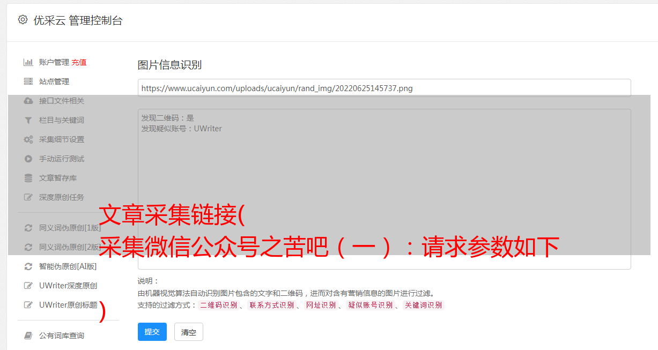Click the refresh icon for 同义词伪原创[1版]
This screenshot has width=658, height=350.
(28, 228)
